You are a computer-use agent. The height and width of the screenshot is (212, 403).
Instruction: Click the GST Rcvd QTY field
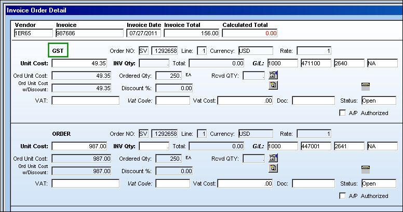tap(253, 76)
